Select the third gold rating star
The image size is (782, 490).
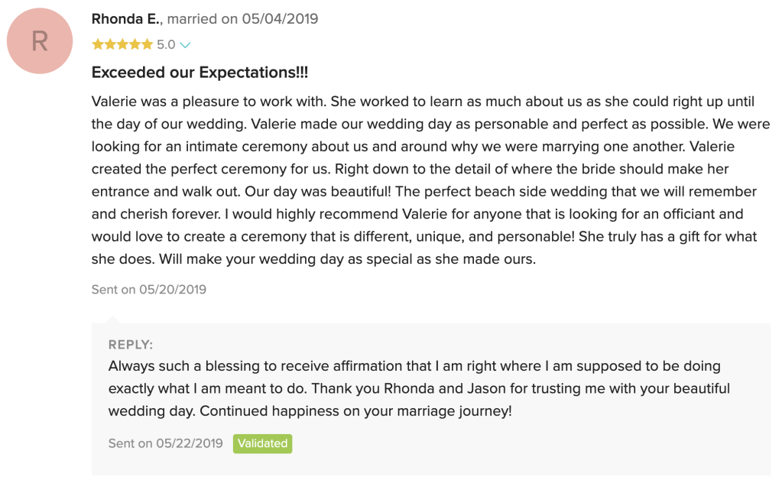click(122, 45)
